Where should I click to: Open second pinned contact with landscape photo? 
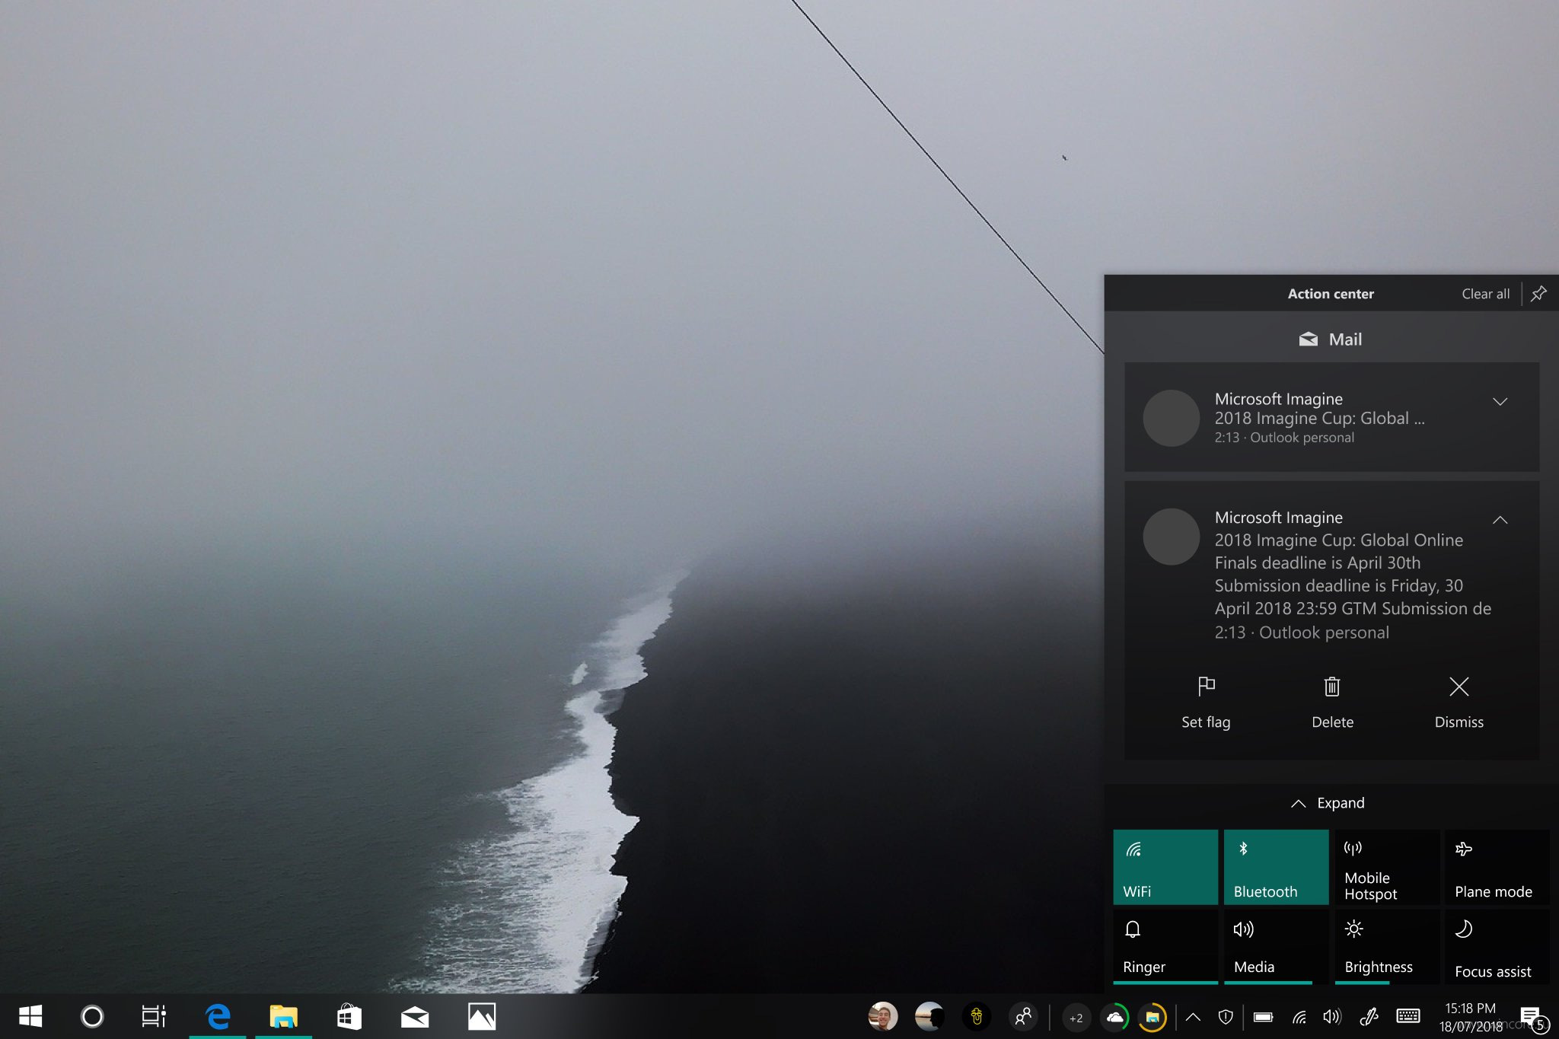929,1016
